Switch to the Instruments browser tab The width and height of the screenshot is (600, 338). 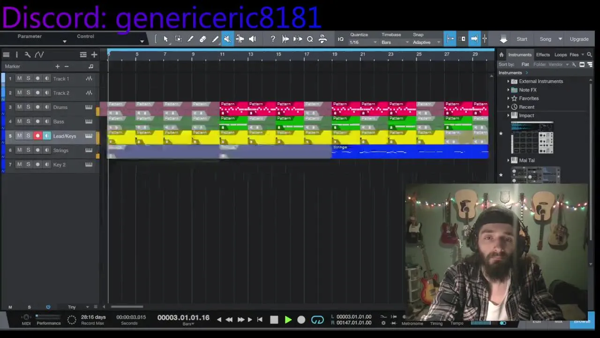[520, 54]
